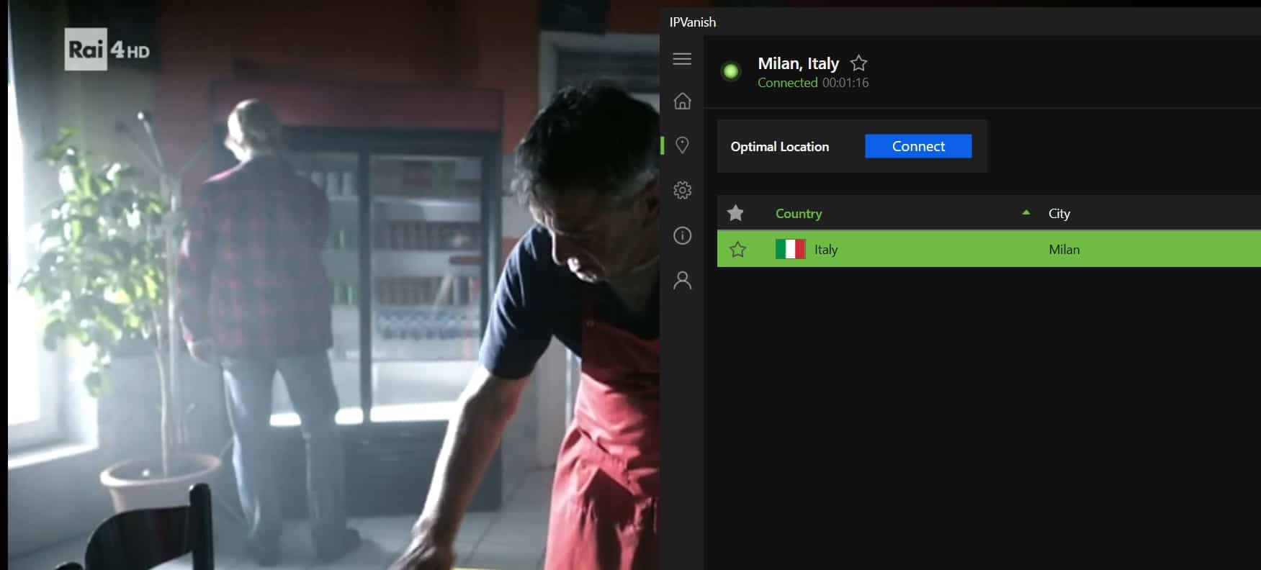
Task: Open the hamburger menu in IPVanish sidebar
Action: pos(682,59)
